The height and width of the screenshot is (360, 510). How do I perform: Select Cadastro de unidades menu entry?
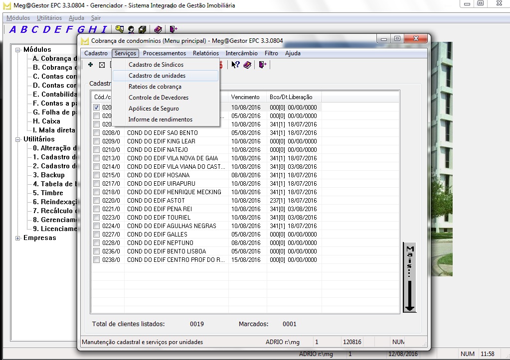[x=157, y=76]
